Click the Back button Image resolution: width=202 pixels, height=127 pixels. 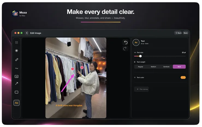[178, 33]
